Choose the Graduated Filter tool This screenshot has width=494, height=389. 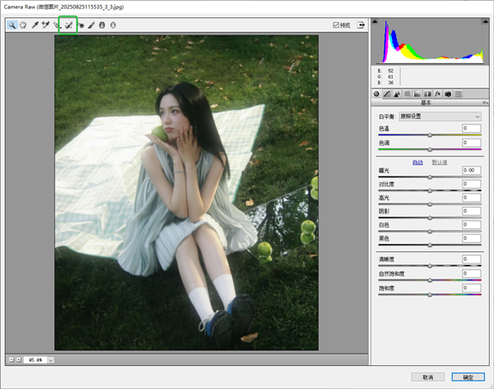pyautogui.click(x=102, y=26)
